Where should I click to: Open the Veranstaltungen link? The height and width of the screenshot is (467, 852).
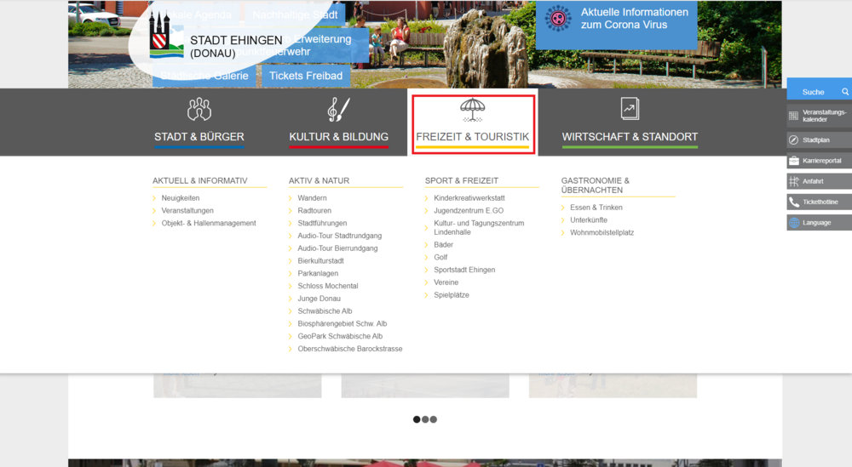pos(187,210)
